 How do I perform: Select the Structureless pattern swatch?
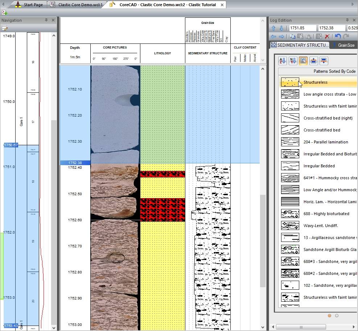click(290, 82)
